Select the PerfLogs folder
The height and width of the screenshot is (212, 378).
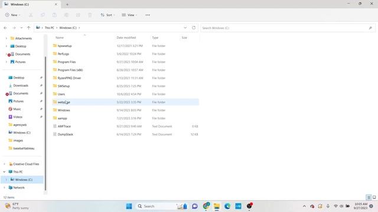click(125, 54)
